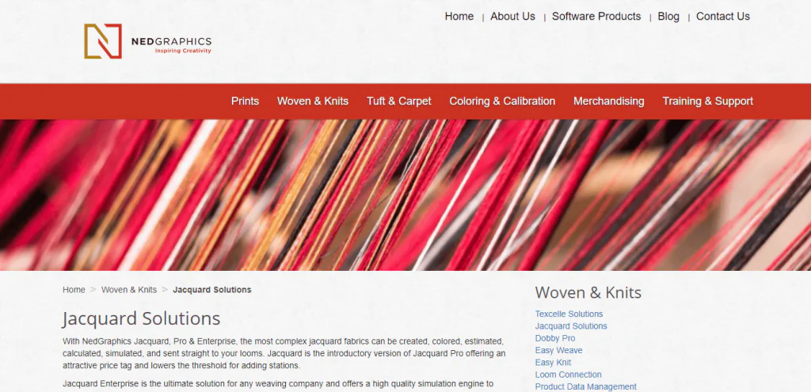The width and height of the screenshot is (811, 392).
Task: Open Contact Us page
Action: [722, 17]
